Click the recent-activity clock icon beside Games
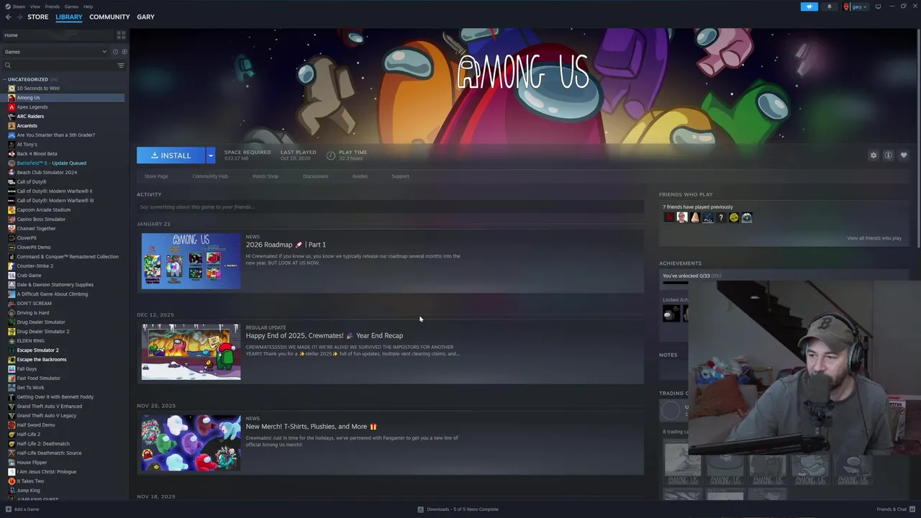The height and width of the screenshot is (518, 921). [115, 52]
